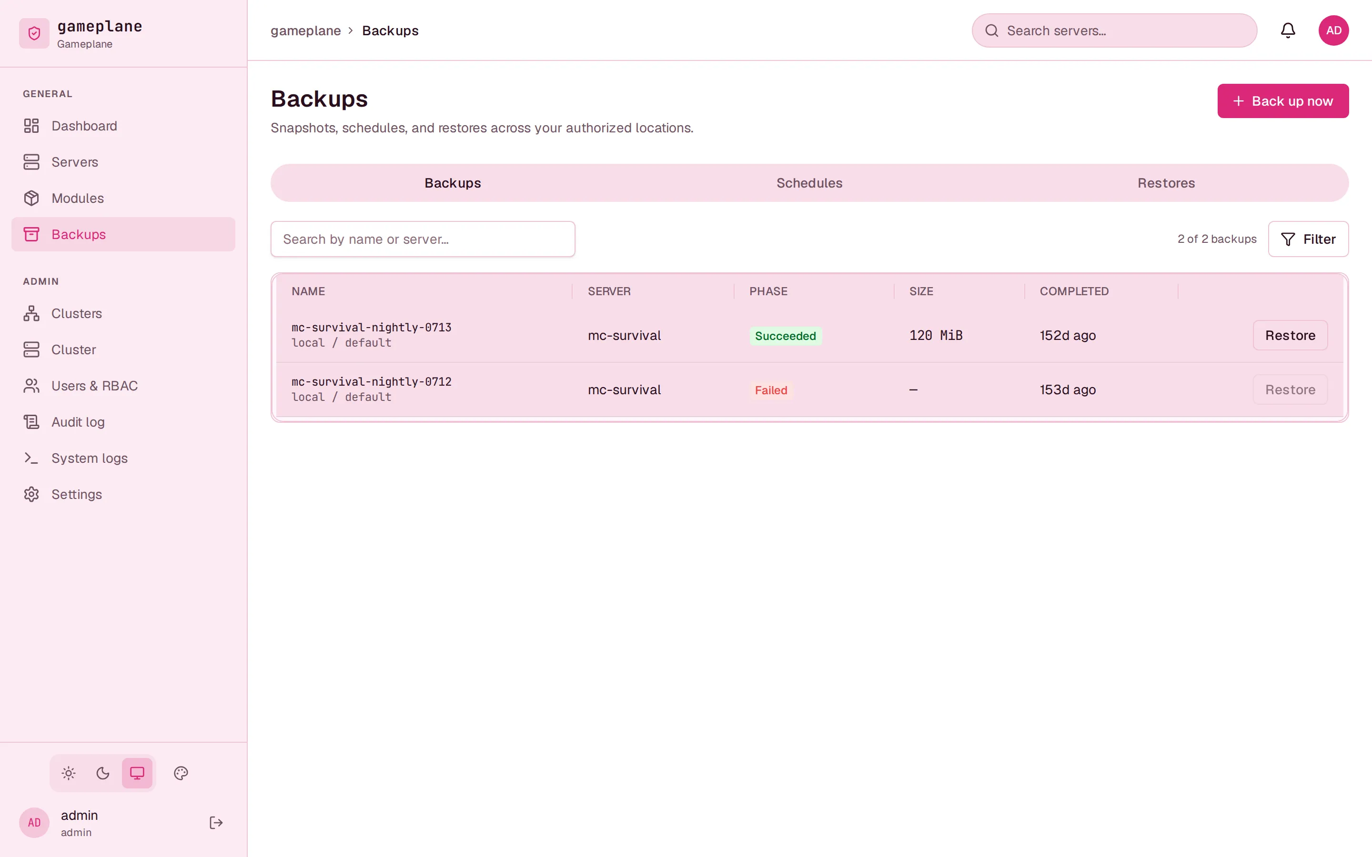Select the mc-survival-nightly-0713 name
Screen dimensions: 1372x857
click(372, 328)
